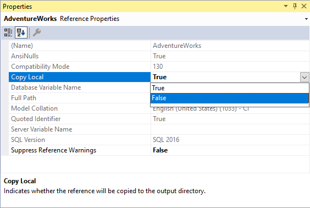This screenshot has width=310, height=208.
Task: Select the Model Collation property
Action: point(80,108)
